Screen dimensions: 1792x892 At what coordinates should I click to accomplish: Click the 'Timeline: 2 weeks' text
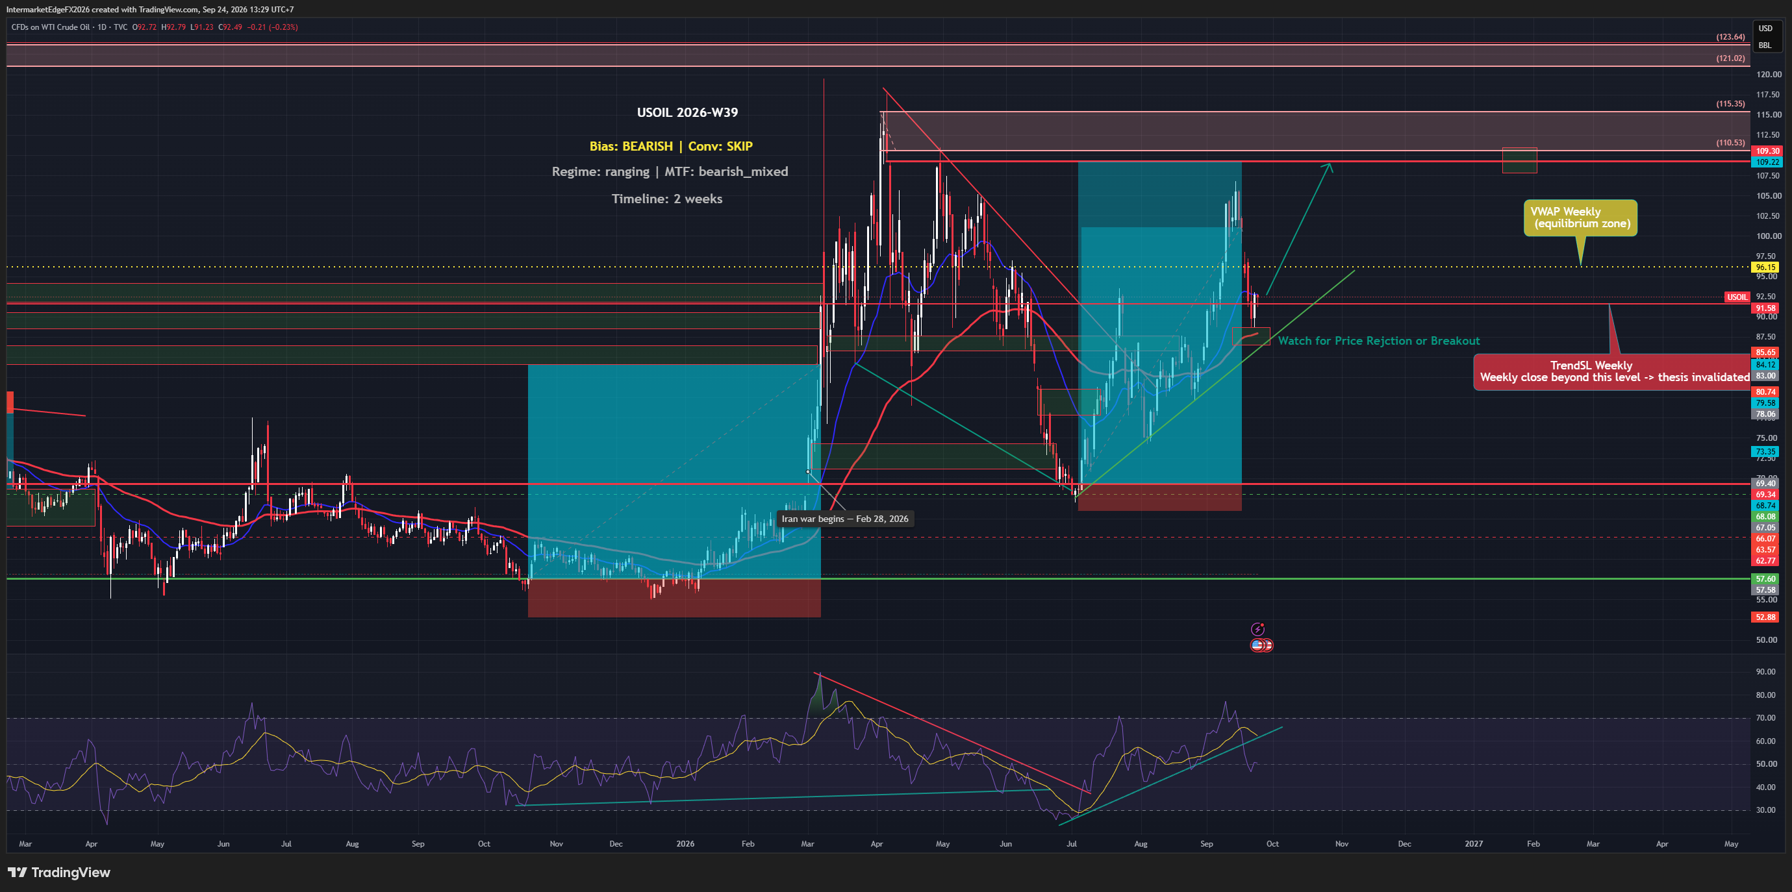[666, 199]
